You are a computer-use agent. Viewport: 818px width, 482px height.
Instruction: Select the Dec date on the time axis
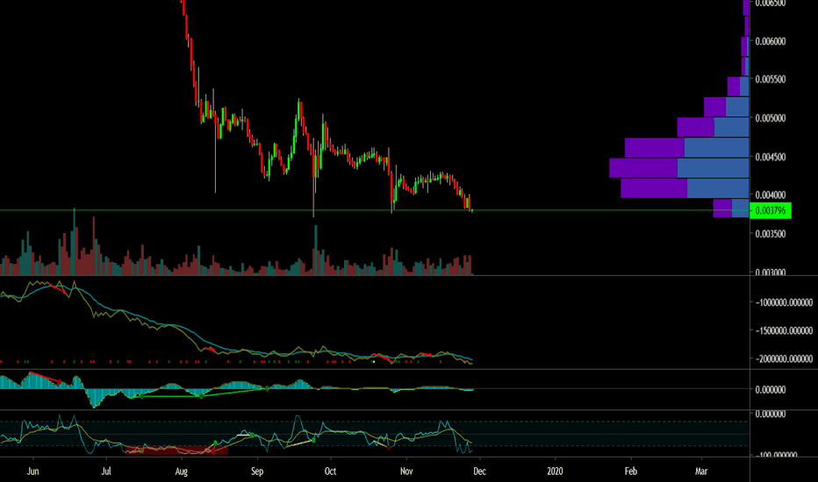479,471
